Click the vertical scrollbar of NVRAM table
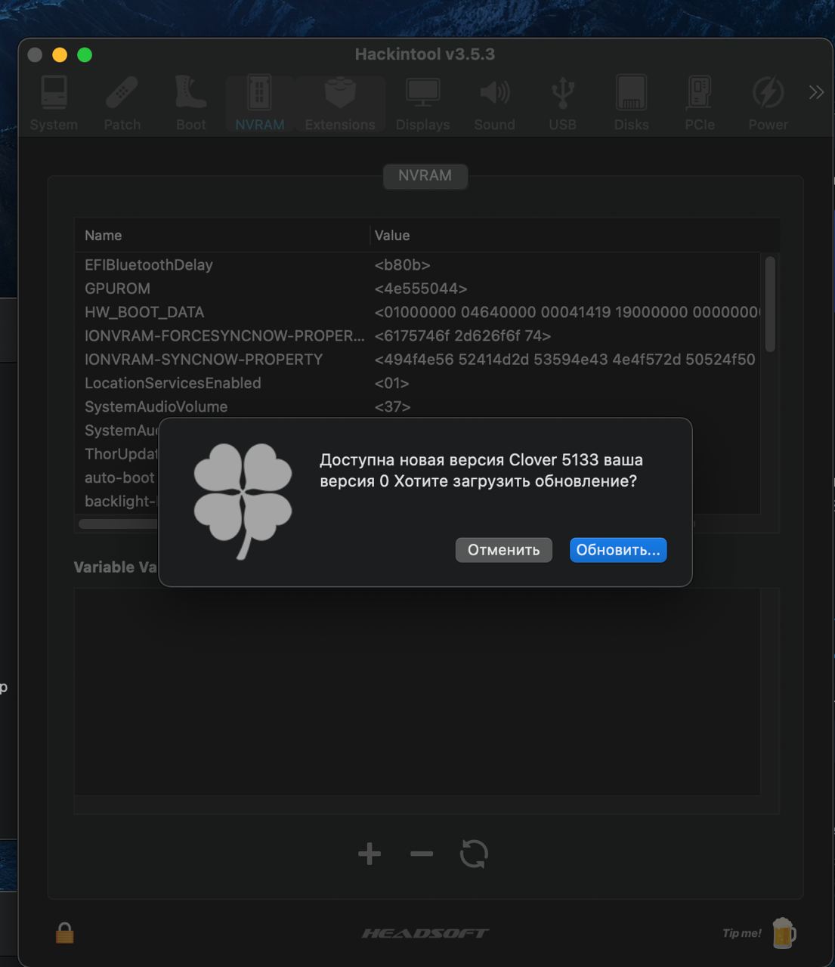The width and height of the screenshot is (835, 967). tap(770, 304)
